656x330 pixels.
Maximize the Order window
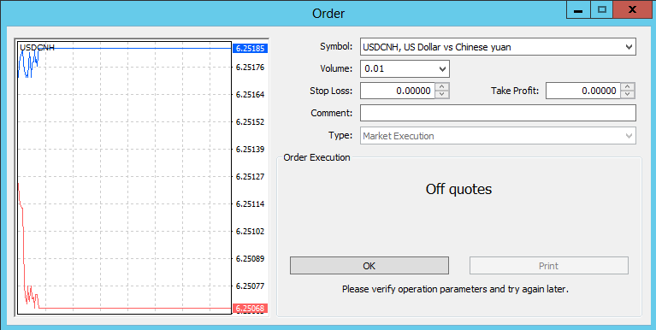(602, 10)
